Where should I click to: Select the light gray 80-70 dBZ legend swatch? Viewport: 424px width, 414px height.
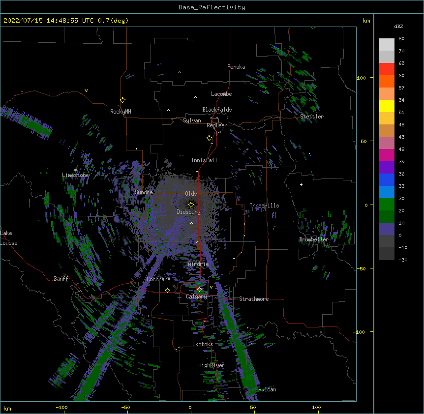387,45
